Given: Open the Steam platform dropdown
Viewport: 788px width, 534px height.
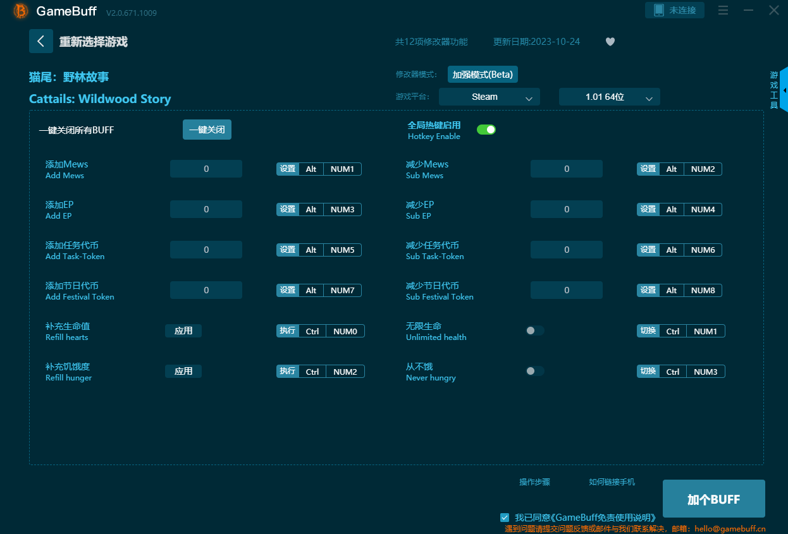Looking at the screenshot, I should pyautogui.click(x=489, y=97).
